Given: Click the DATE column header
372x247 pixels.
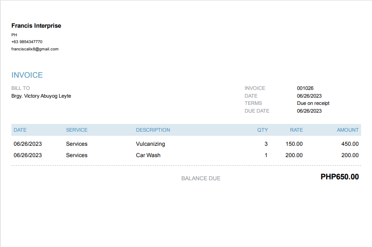Looking at the screenshot, I should pos(20,130).
